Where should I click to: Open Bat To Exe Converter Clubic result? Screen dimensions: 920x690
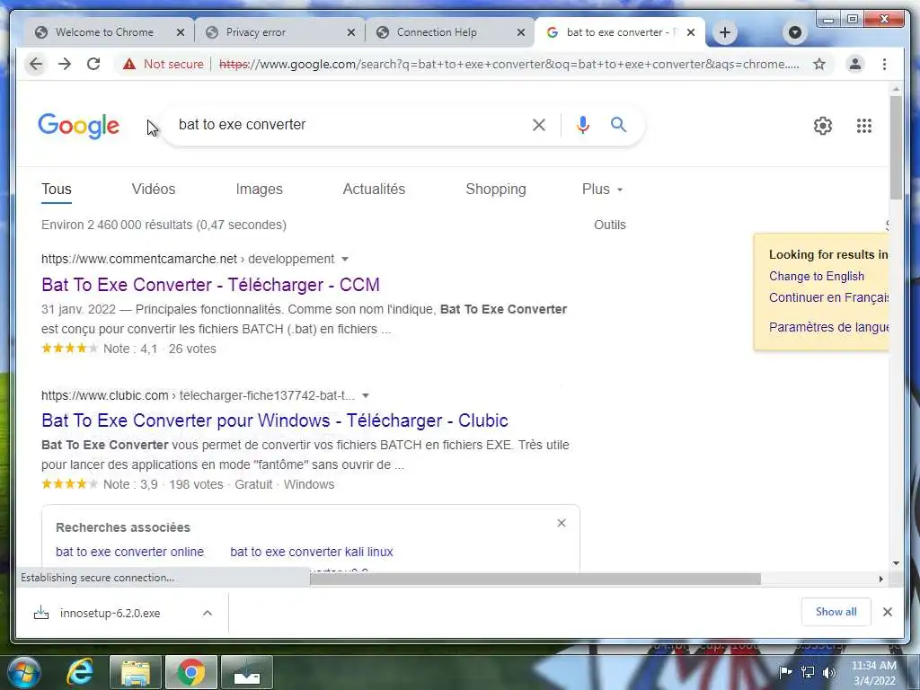point(275,420)
